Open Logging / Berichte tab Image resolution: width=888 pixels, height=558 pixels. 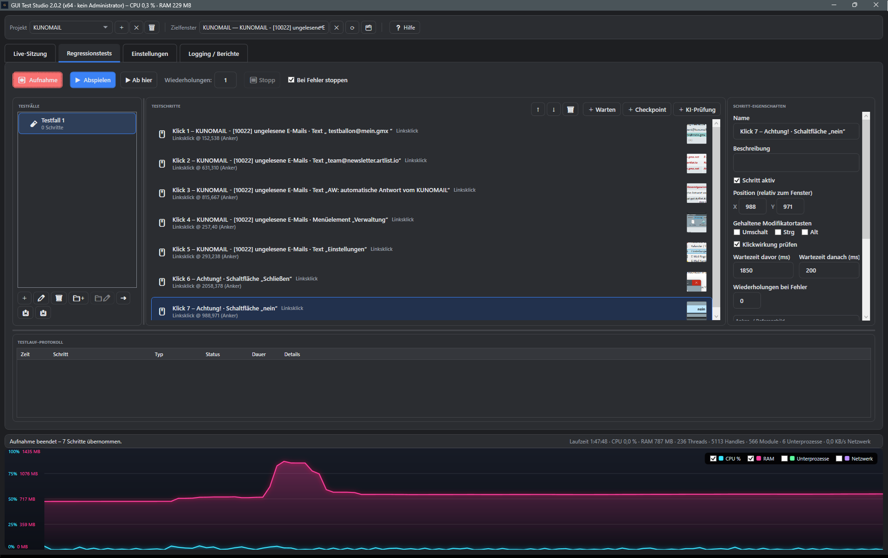tap(214, 54)
